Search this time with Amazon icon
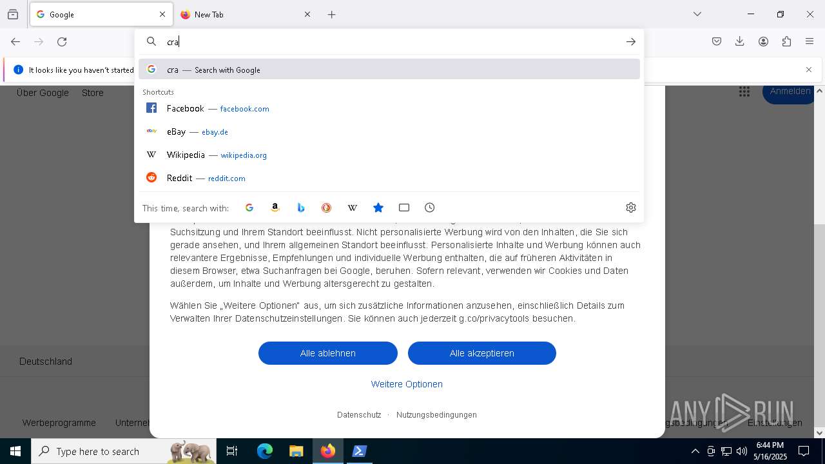Image resolution: width=825 pixels, height=464 pixels. [x=275, y=208]
